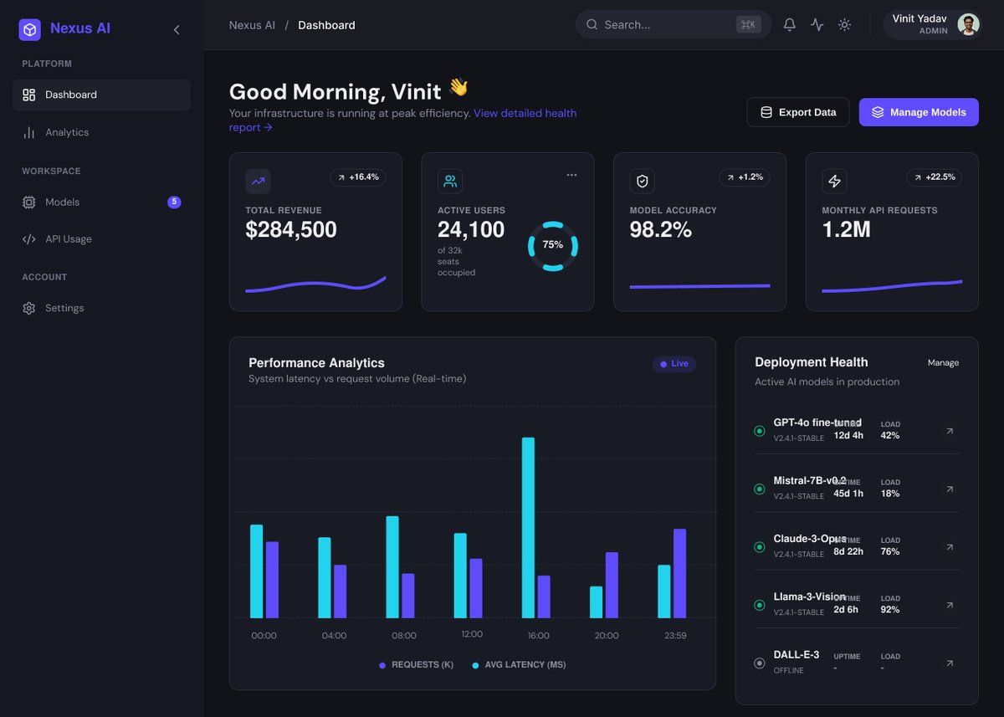Screen dimensions: 1004x717
Task: Open notifications with the bell icon
Action: 789,24
